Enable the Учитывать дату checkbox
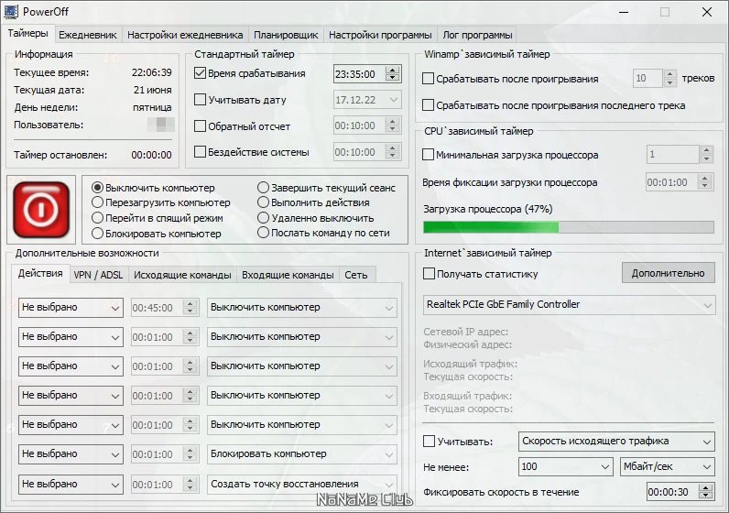Screen dimensions: 729x513 point(200,100)
